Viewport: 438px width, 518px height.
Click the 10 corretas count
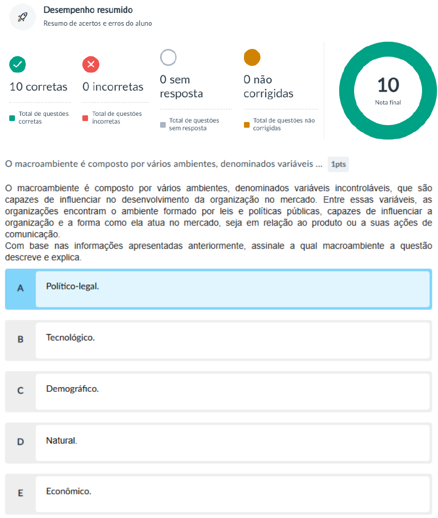(39, 87)
